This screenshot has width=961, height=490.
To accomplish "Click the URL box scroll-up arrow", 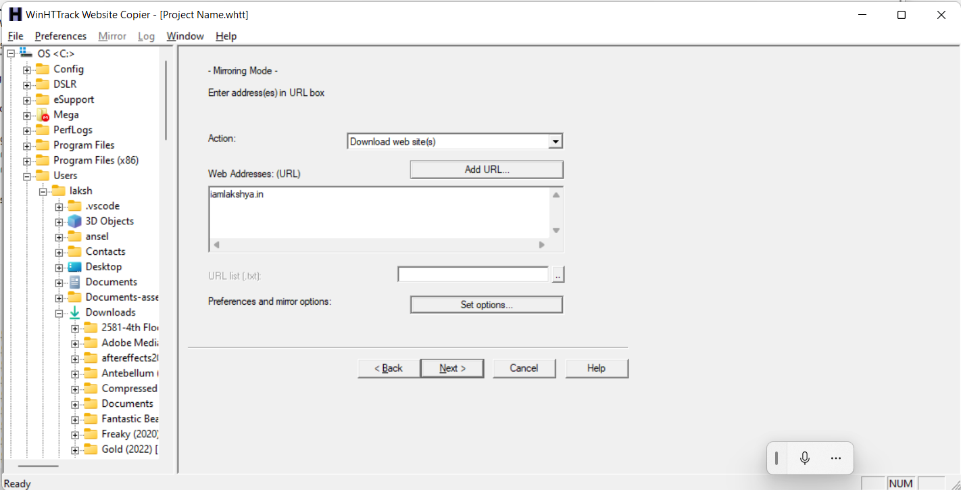I will point(556,195).
